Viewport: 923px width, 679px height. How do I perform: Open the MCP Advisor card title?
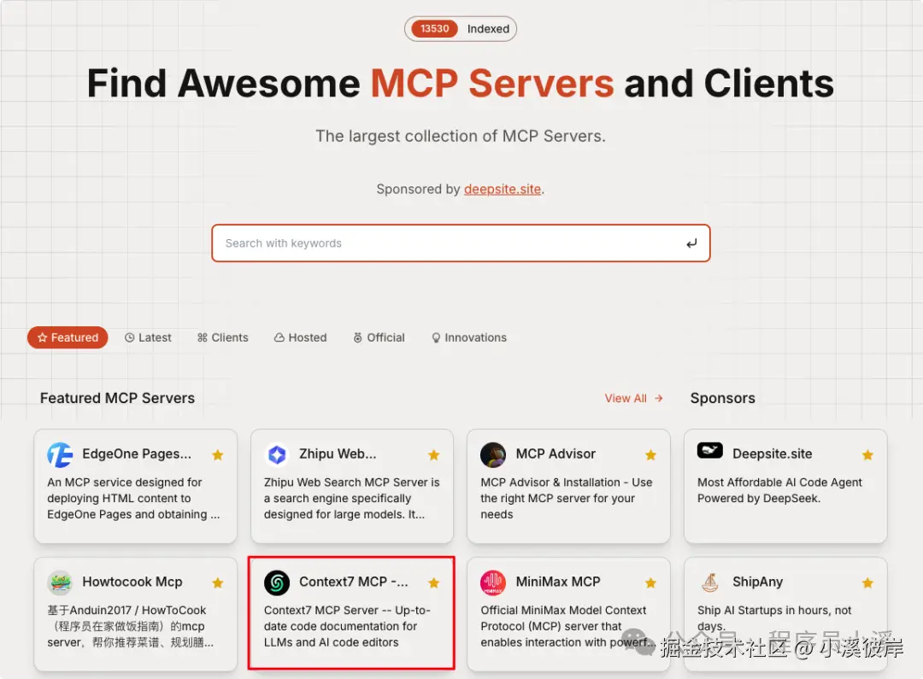[556, 454]
